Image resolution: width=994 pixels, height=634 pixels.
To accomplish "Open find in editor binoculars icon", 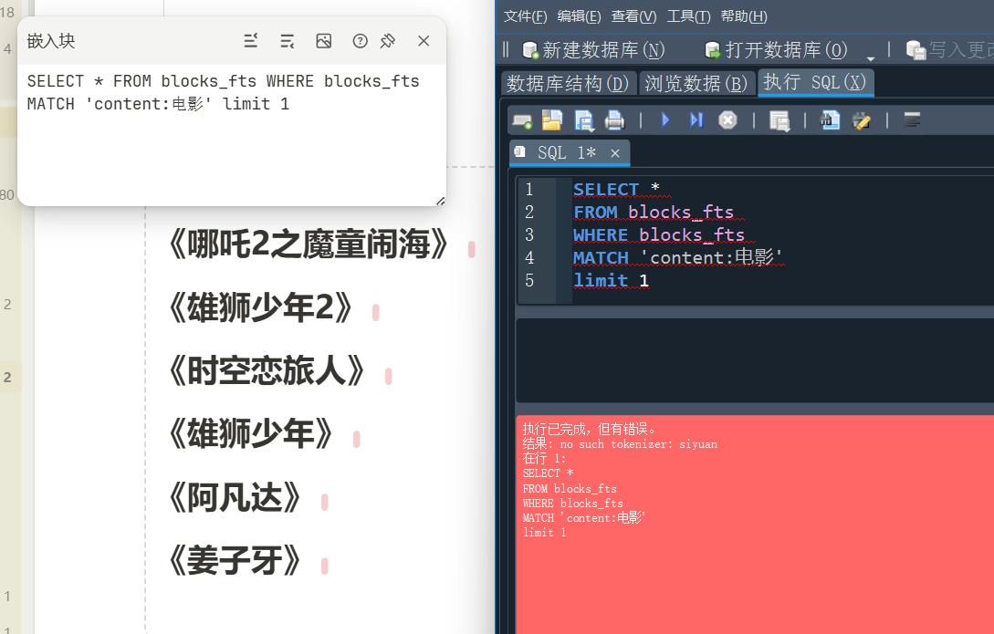I will 830,120.
